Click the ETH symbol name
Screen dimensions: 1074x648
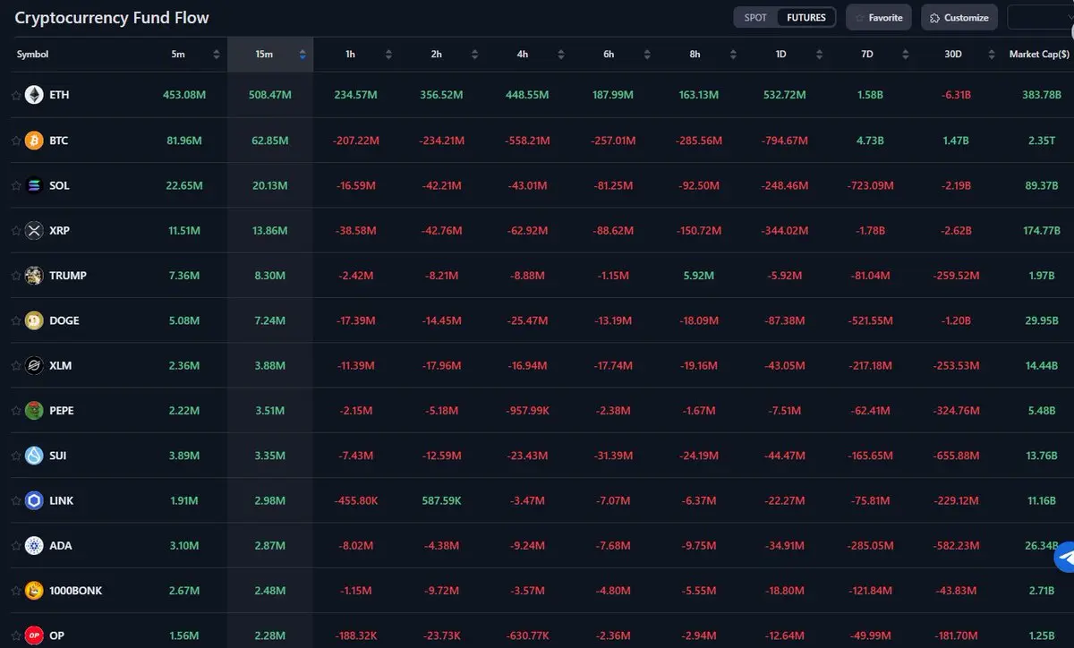[x=59, y=95]
